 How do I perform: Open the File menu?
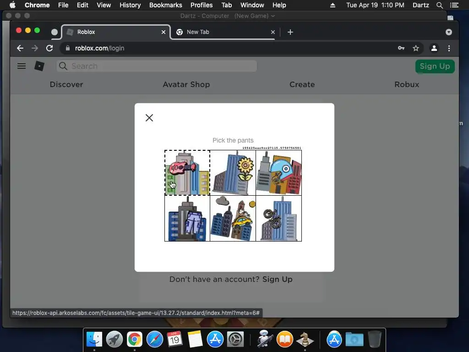pos(63,5)
